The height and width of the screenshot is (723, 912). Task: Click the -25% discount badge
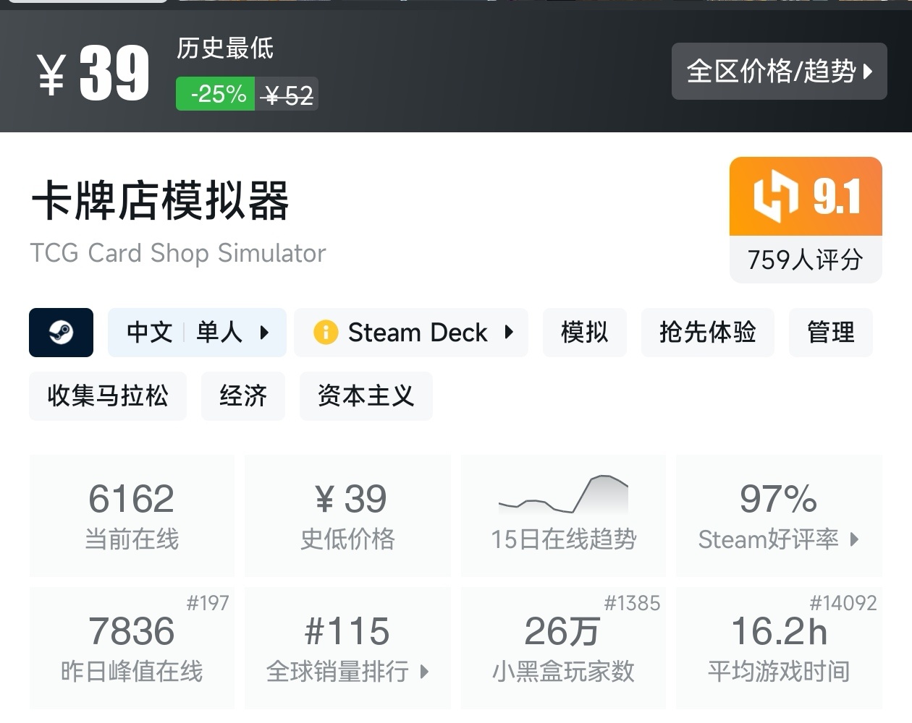click(x=216, y=95)
